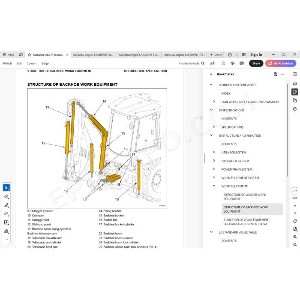Go to Acrobat Home icon
Image resolution: width=300 pixels, height=300 pixels.
[x=21, y=55]
